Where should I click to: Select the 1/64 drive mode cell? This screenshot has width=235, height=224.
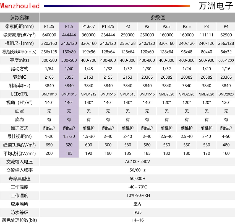[x=49, y=69]
